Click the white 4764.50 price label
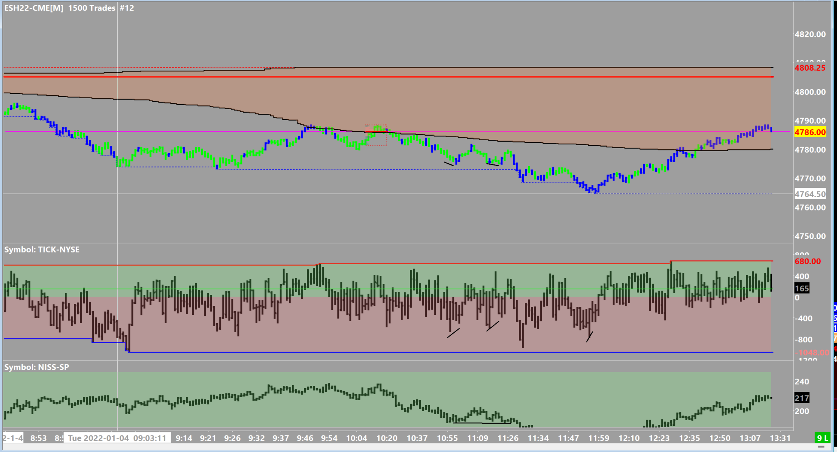Viewport: 837px width, 452px height. click(810, 194)
